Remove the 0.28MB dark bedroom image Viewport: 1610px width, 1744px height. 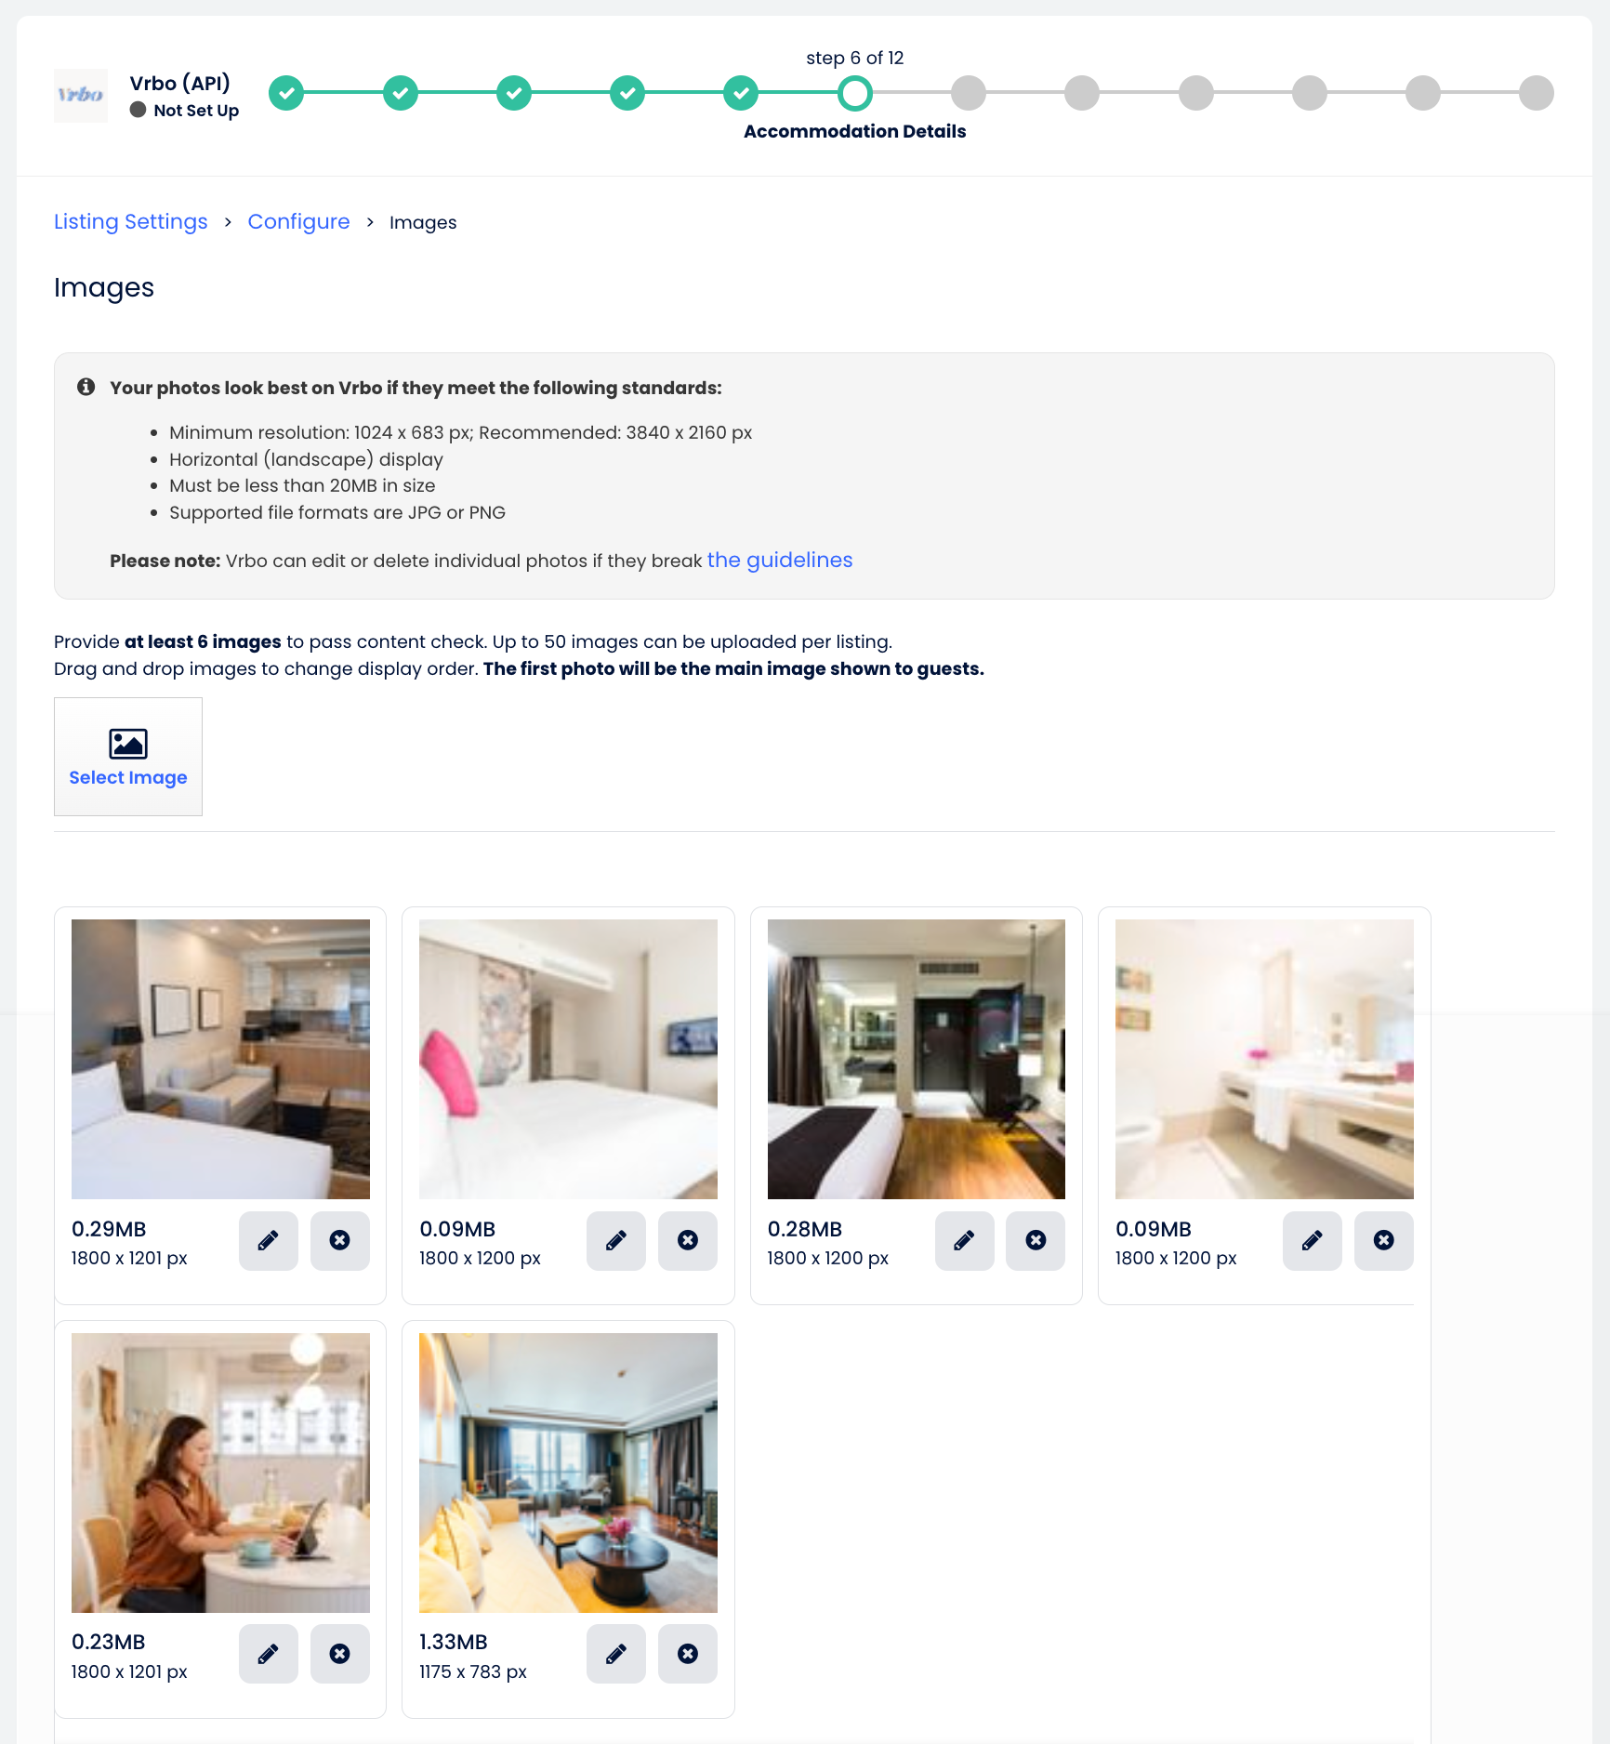[x=1036, y=1240]
